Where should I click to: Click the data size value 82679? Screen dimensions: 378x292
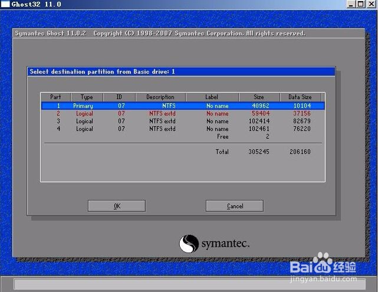tap(302, 121)
